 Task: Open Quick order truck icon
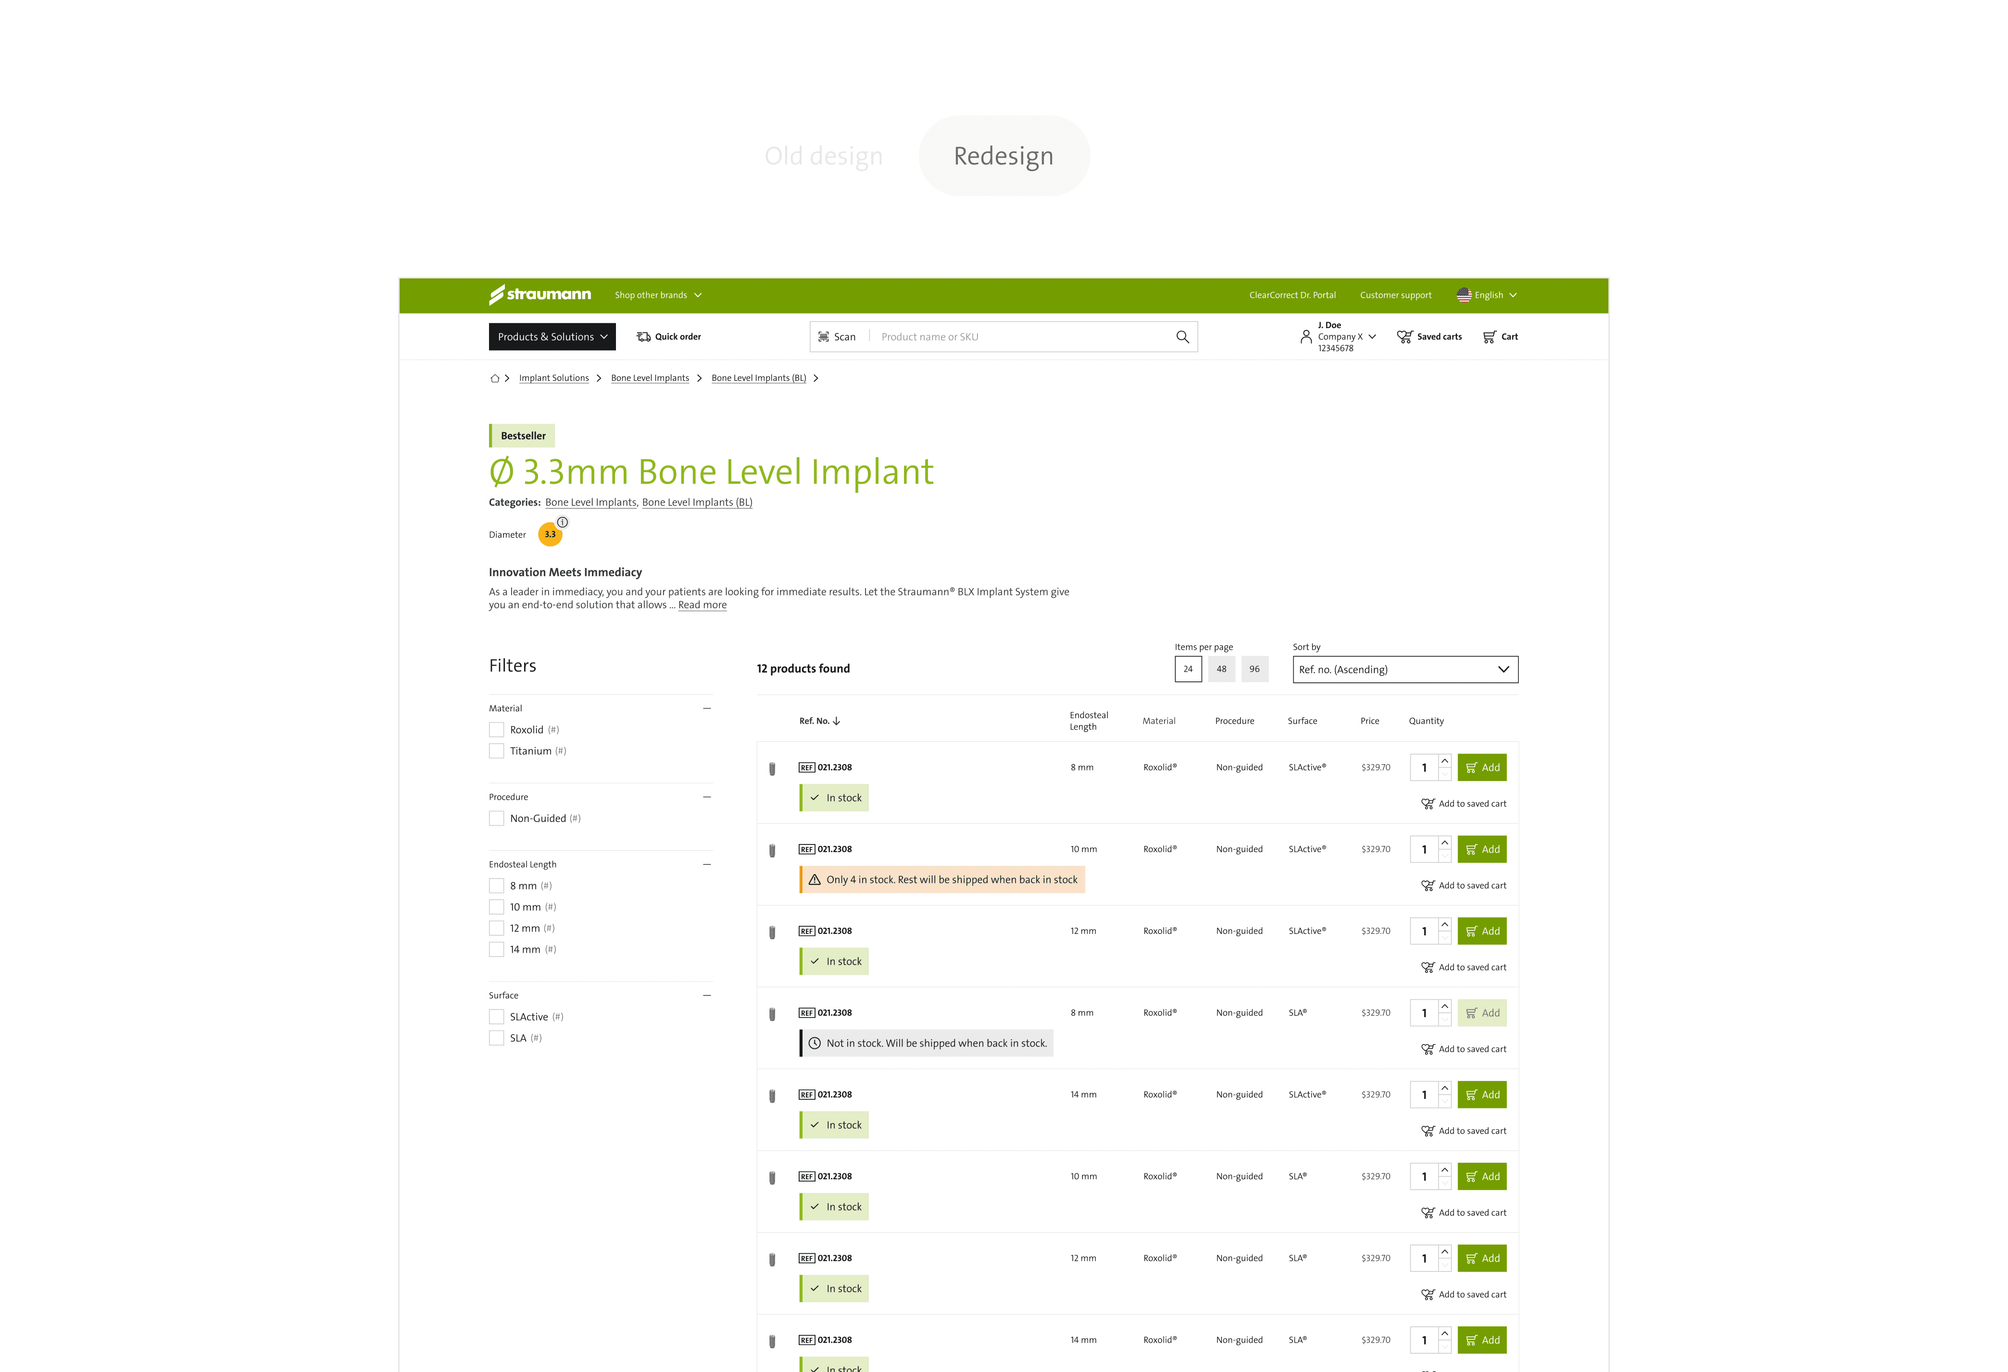(x=644, y=337)
